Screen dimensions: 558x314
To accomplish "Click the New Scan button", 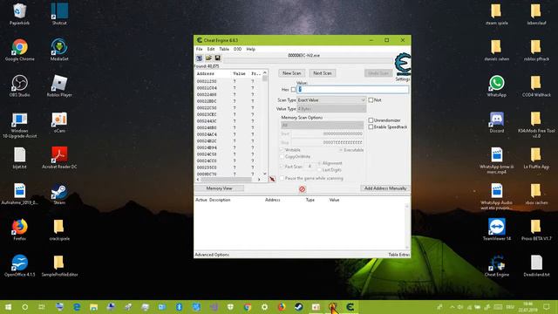I will [x=291, y=73].
